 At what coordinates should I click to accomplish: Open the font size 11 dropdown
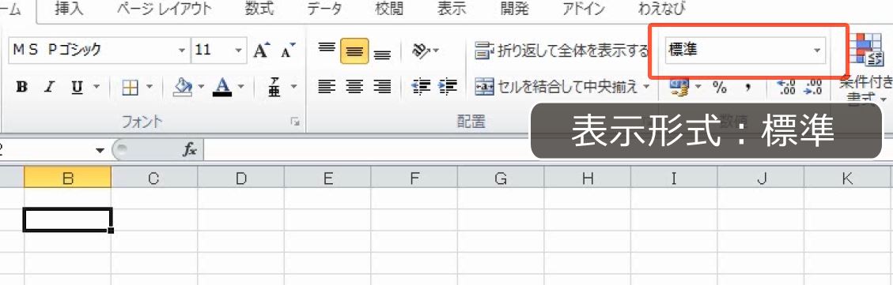click(239, 50)
